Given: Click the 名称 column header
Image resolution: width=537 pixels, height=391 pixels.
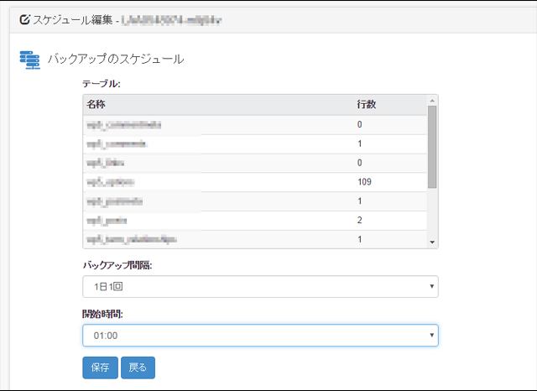Looking at the screenshot, I should click(x=96, y=104).
